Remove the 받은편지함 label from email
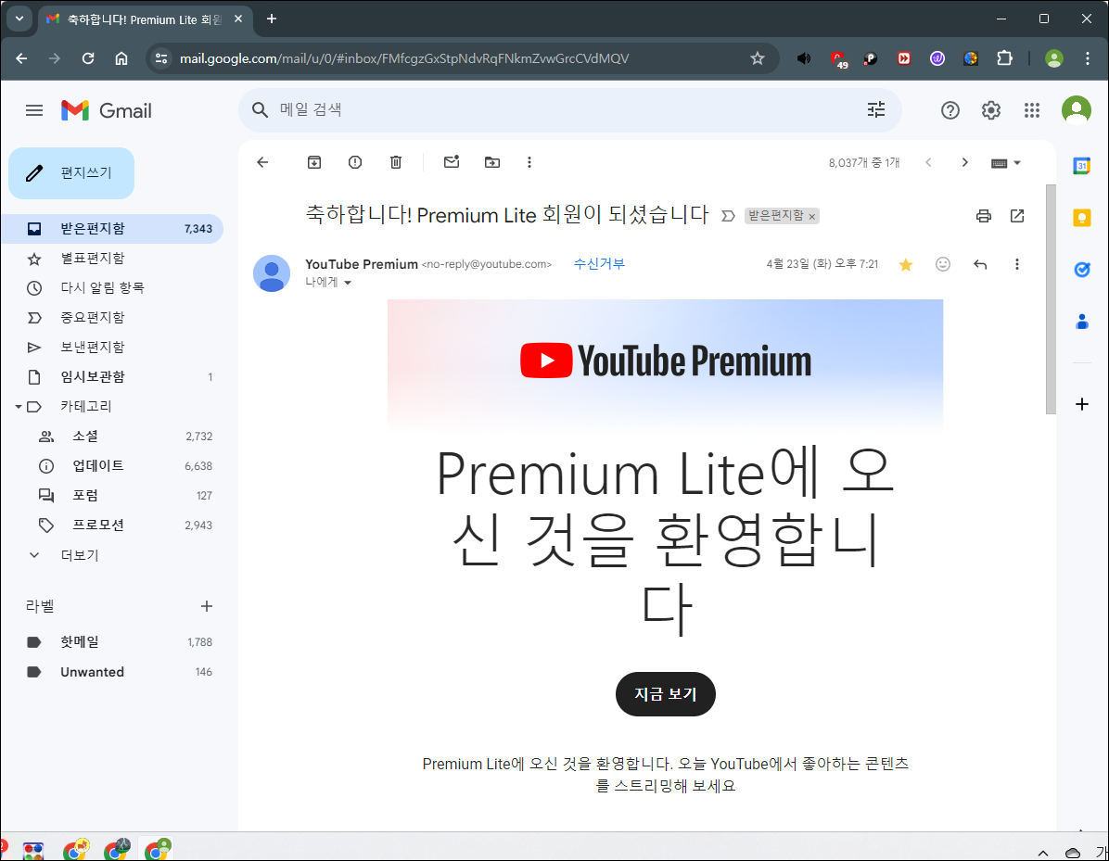 pos(812,217)
